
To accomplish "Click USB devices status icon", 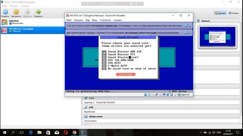I will [x=160, y=95].
